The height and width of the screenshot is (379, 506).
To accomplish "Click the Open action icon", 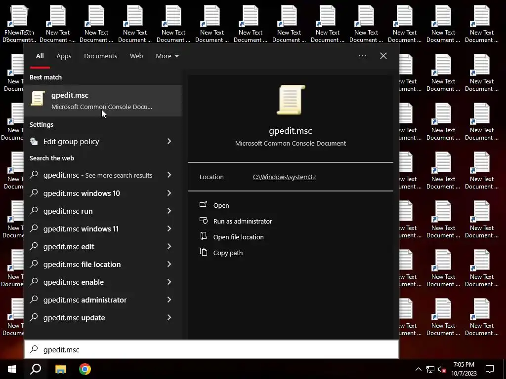I will coord(203,205).
